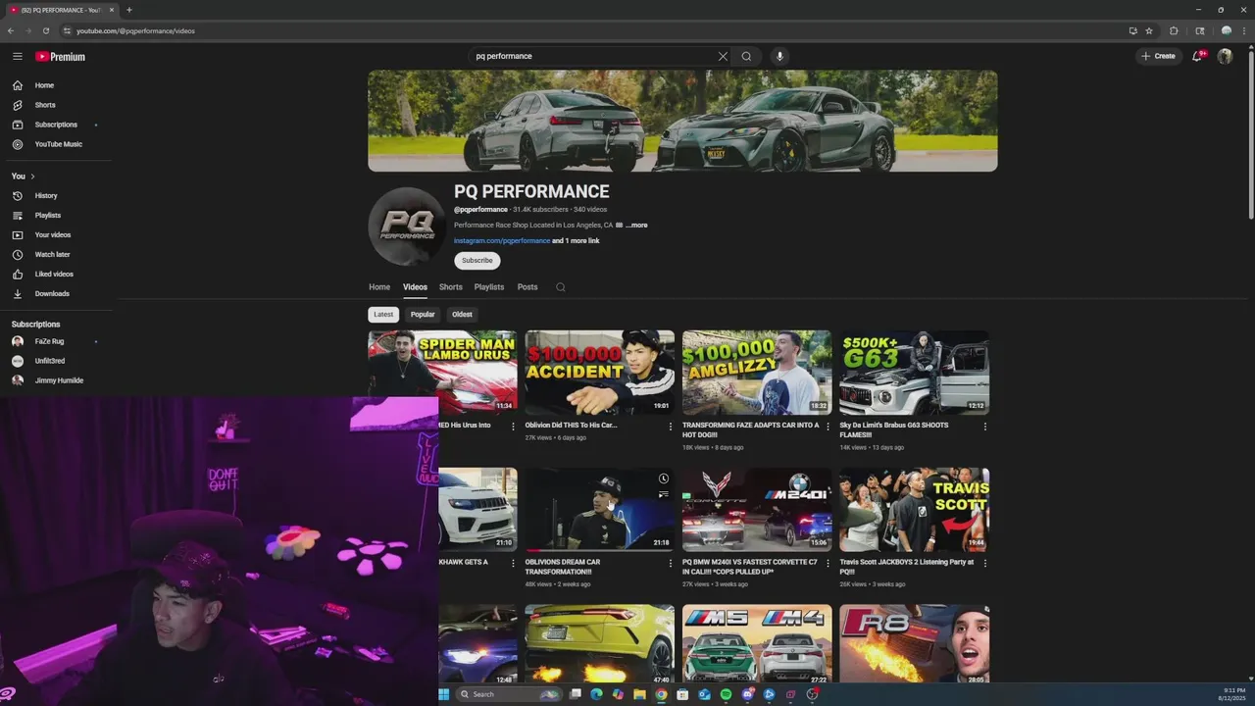
Task: Search within the channel using the magnifier
Action: click(560, 287)
